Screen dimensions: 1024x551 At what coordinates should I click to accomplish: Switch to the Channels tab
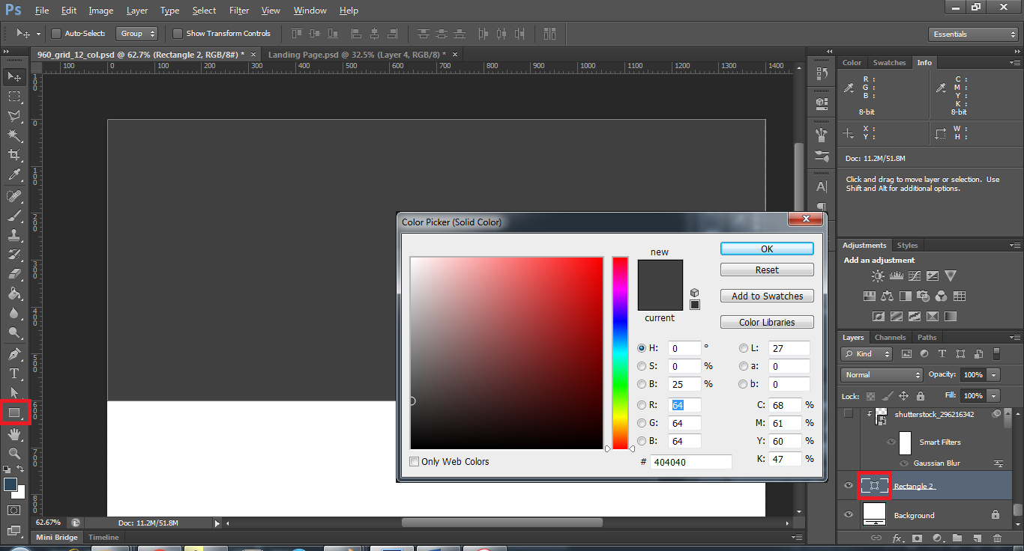[x=890, y=337]
